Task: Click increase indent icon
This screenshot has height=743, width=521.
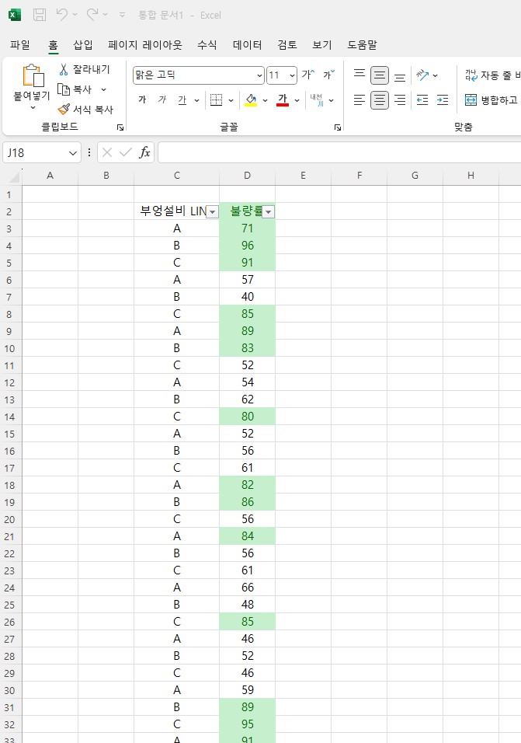Action: [x=443, y=100]
